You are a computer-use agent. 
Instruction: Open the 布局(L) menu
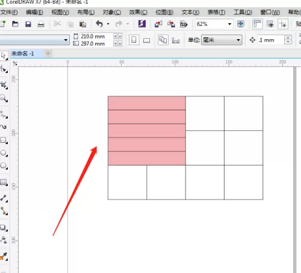click(x=86, y=13)
